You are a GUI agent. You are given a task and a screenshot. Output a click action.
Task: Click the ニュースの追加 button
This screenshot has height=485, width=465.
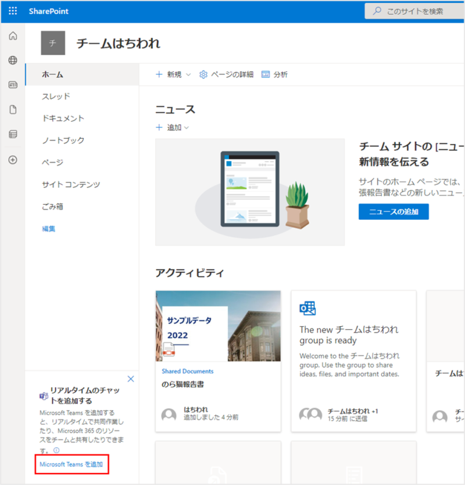pos(394,212)
